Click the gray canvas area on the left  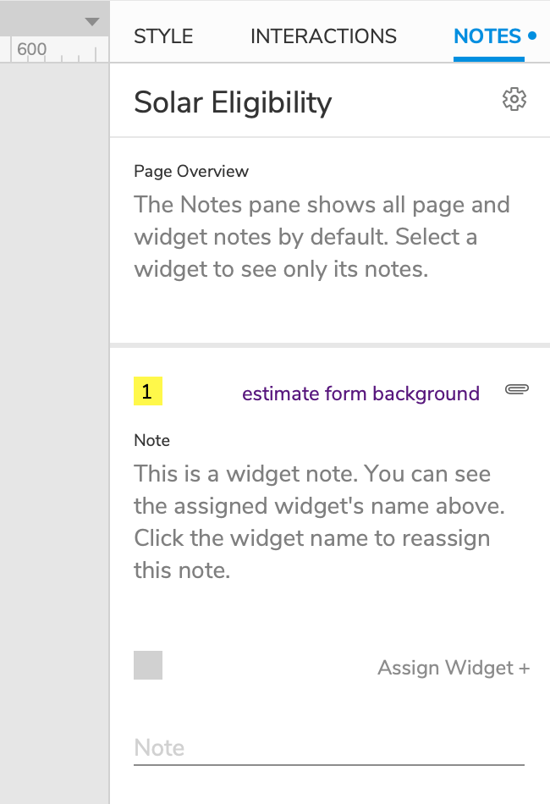point(54,423)
